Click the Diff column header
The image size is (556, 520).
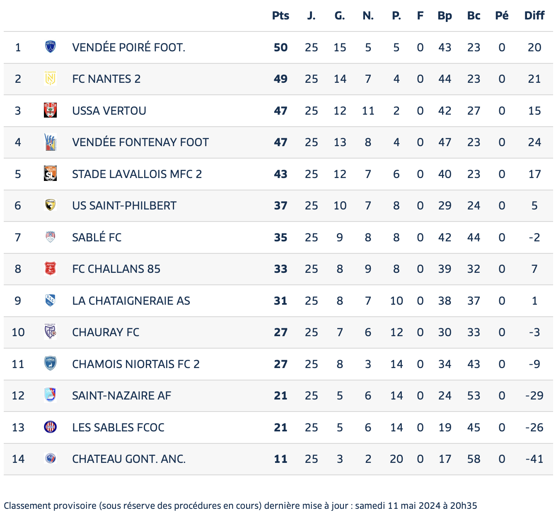(x=534, y=16)
